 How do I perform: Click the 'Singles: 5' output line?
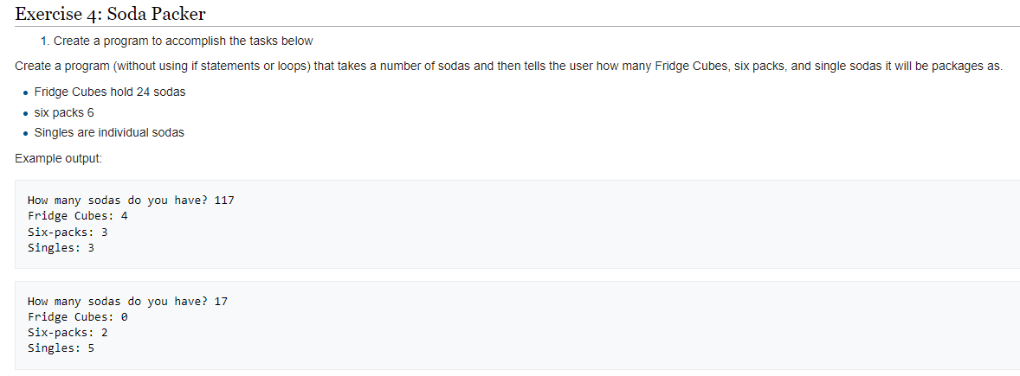click(61, 348)
